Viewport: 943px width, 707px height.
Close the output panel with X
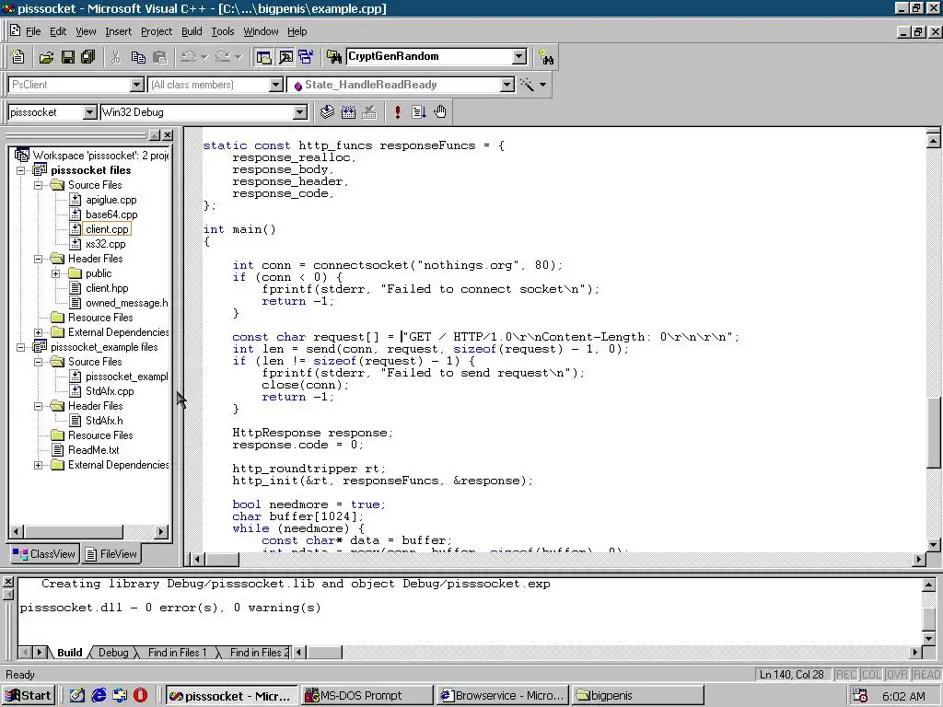coord(7,582)
